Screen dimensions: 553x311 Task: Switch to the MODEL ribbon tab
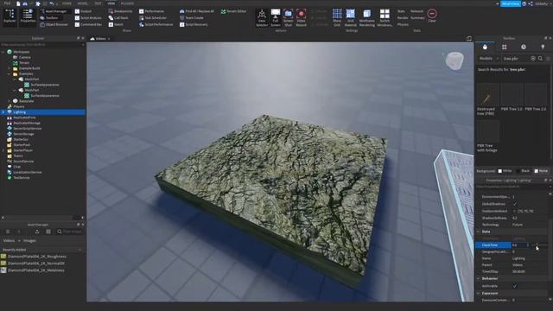[83, 3]
